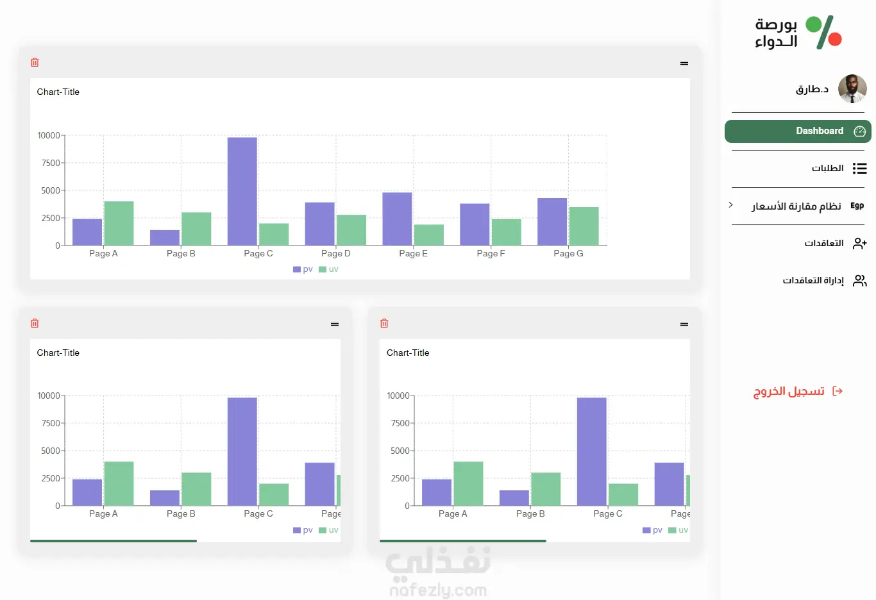This screenshot has height=600, width=876.
Task: Click Page B green bar in bottom-right chart
Action: point(546,489)
